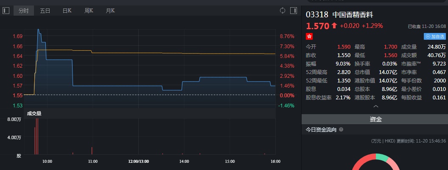The height and width of the screenshot is (170, 448).
Task: Click the Hong Kong flag market icon
Action: point(309,36)
